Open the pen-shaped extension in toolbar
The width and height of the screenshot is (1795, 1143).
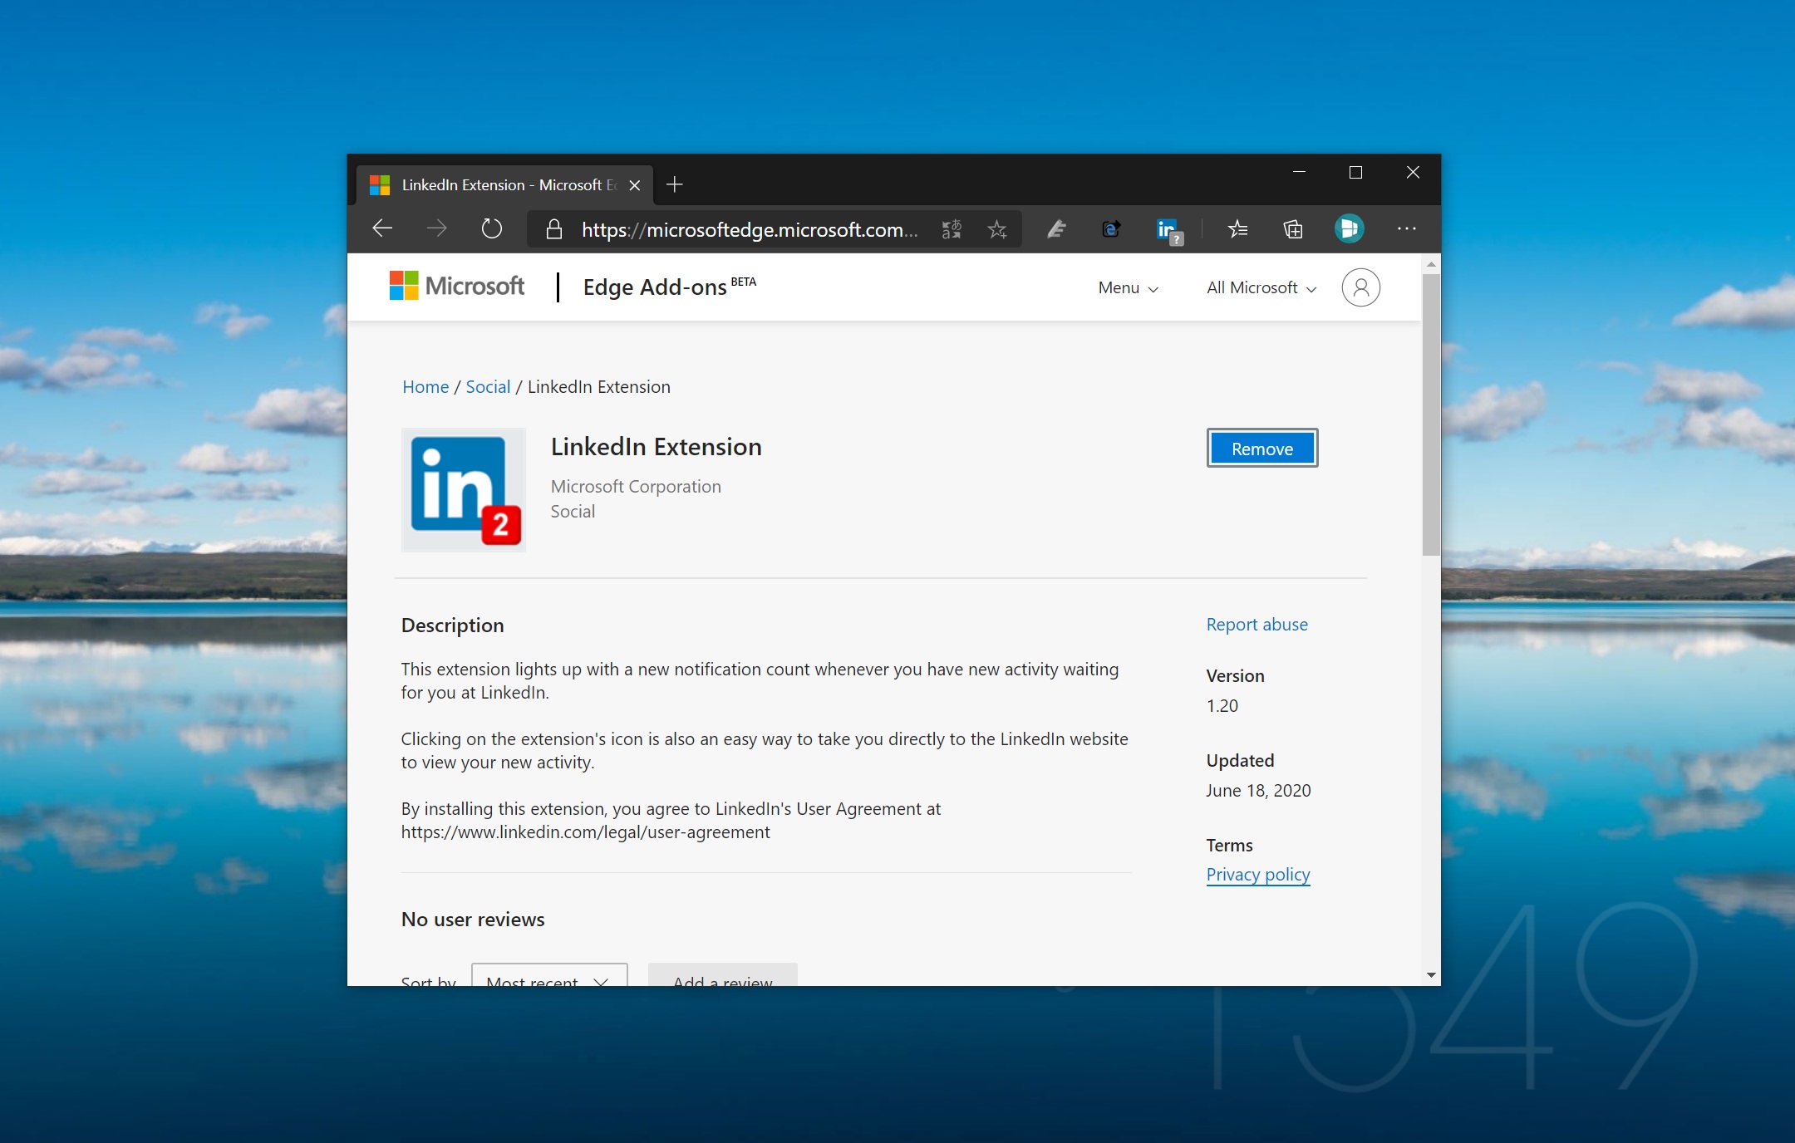1056,229
